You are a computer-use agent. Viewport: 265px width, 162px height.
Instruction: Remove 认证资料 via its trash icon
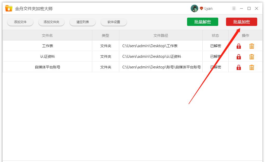(x=251, y=57)
